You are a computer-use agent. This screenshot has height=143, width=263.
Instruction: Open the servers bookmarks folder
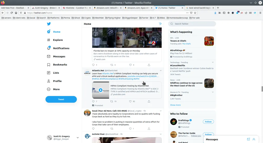tap(6, 18)
